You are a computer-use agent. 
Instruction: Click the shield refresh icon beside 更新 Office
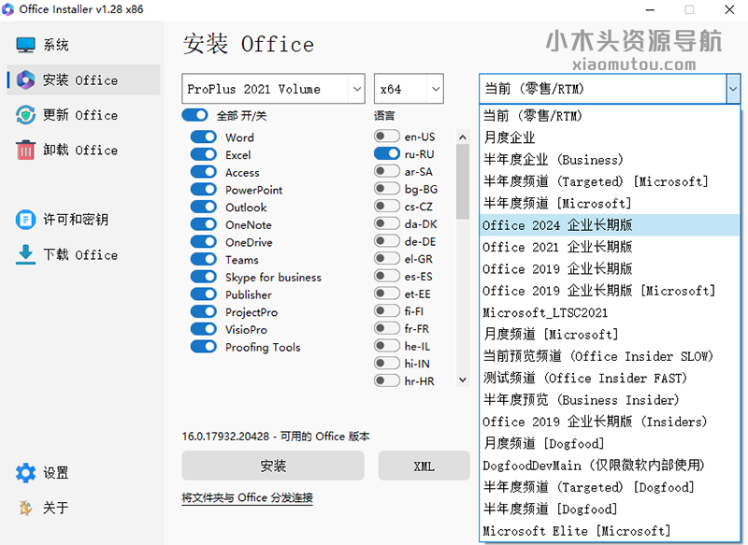pos(25,115)
